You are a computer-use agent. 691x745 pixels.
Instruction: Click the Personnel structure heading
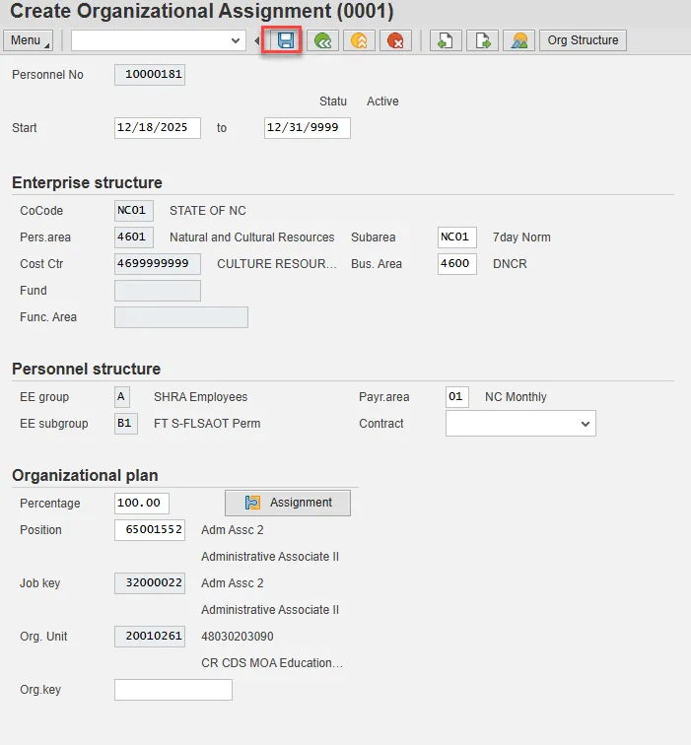[87, 369]
